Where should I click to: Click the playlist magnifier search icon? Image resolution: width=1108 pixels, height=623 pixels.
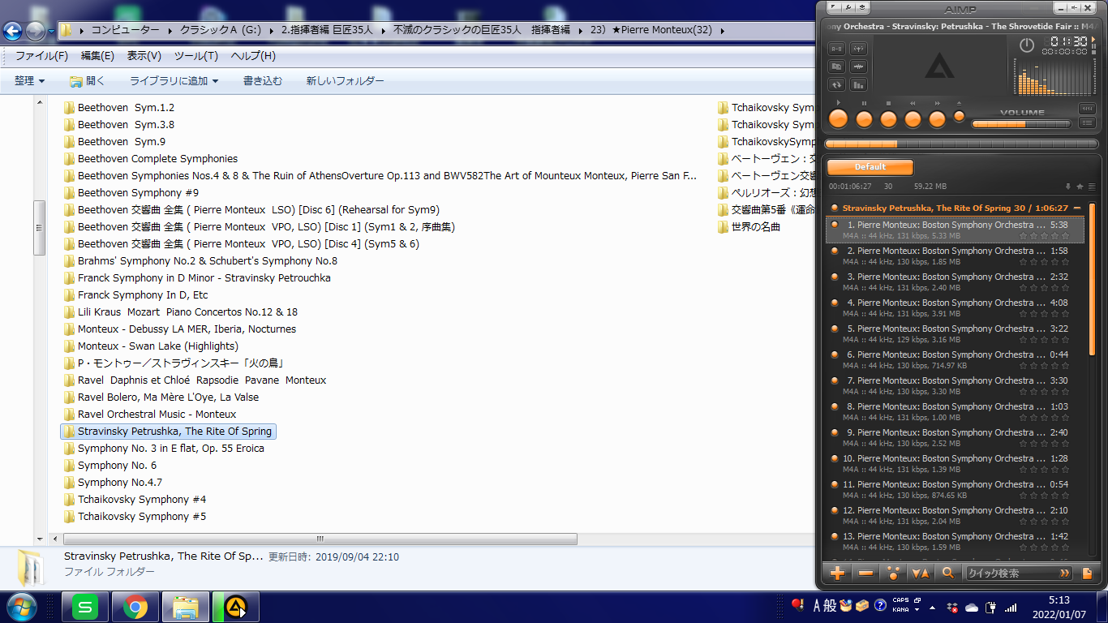point(947,574)
